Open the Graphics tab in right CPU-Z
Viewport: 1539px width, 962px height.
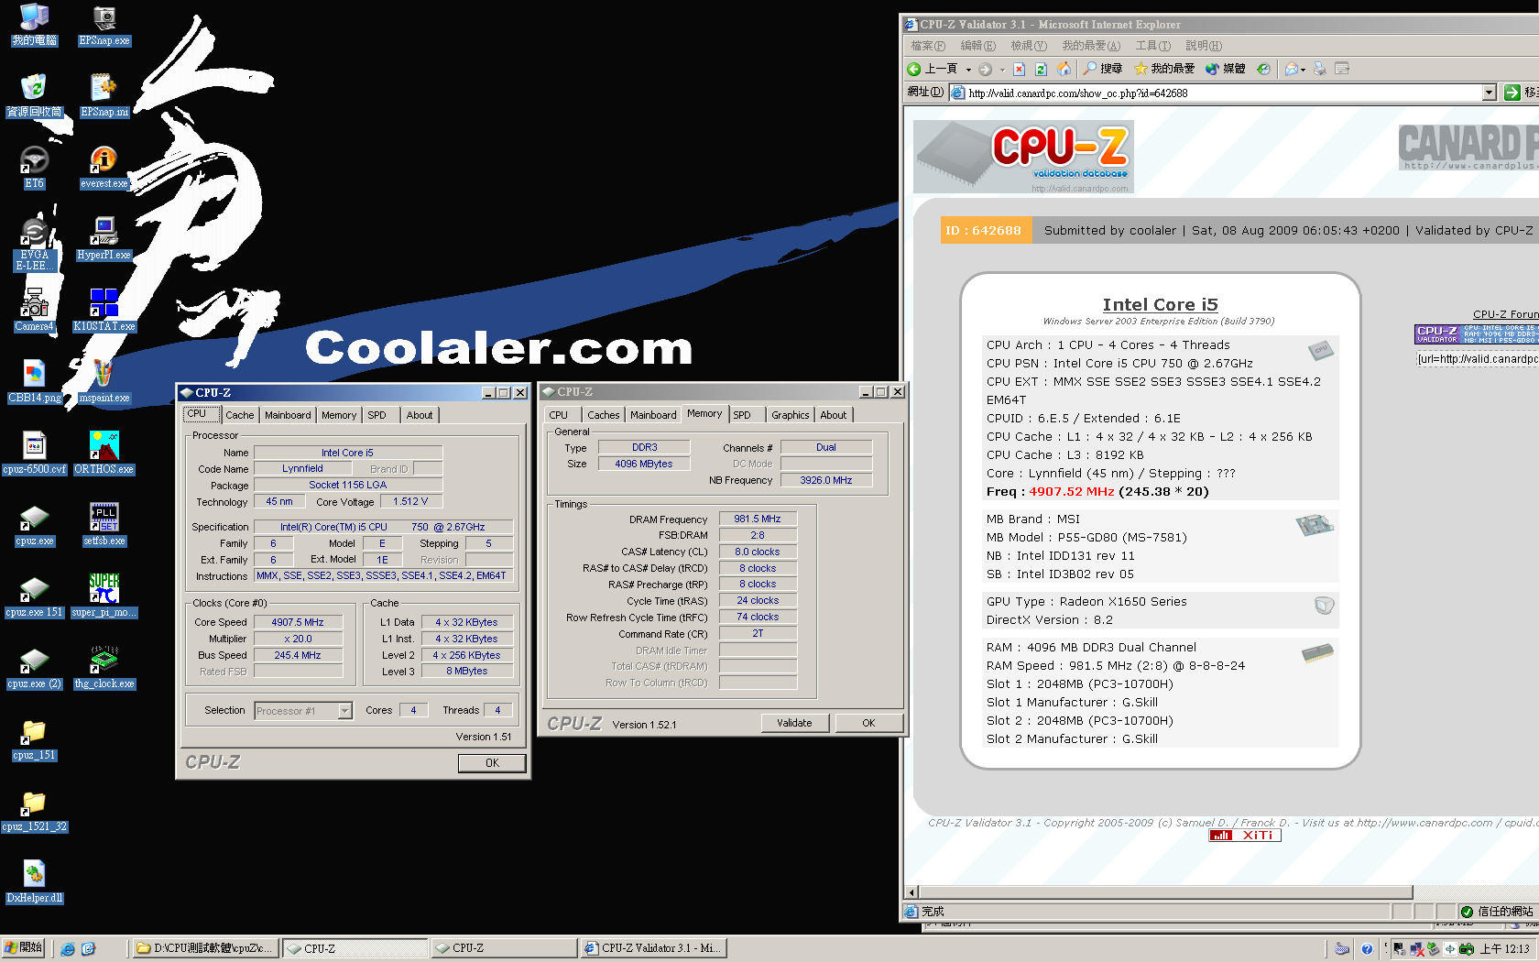(x=790, y=415)
